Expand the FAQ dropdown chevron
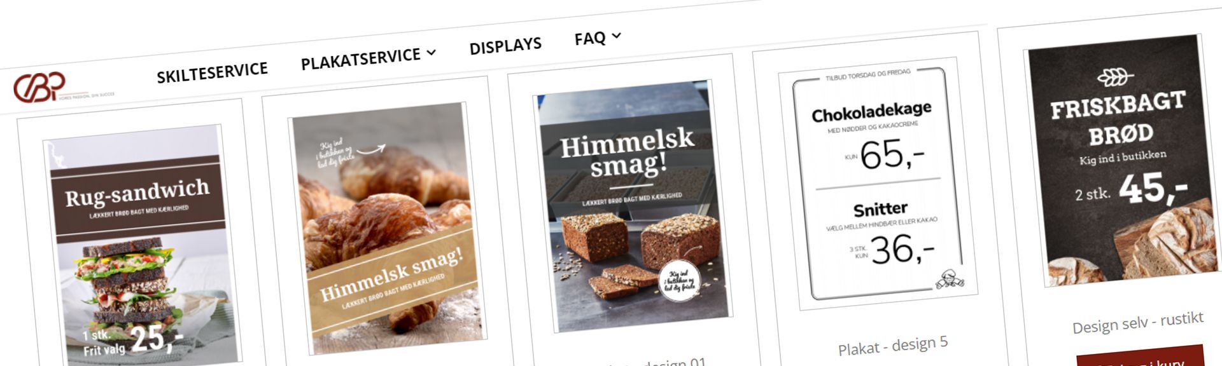Image resolution: width=1222 pixels, height=366 pixels. click(615, 36)
